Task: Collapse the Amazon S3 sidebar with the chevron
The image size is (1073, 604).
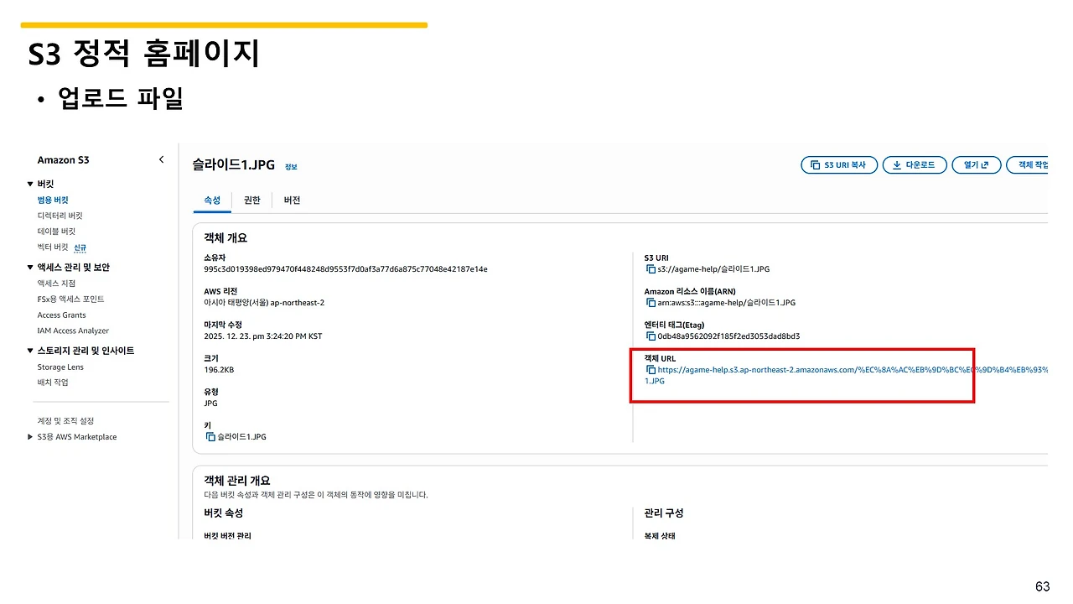Action: coord(162,159)
